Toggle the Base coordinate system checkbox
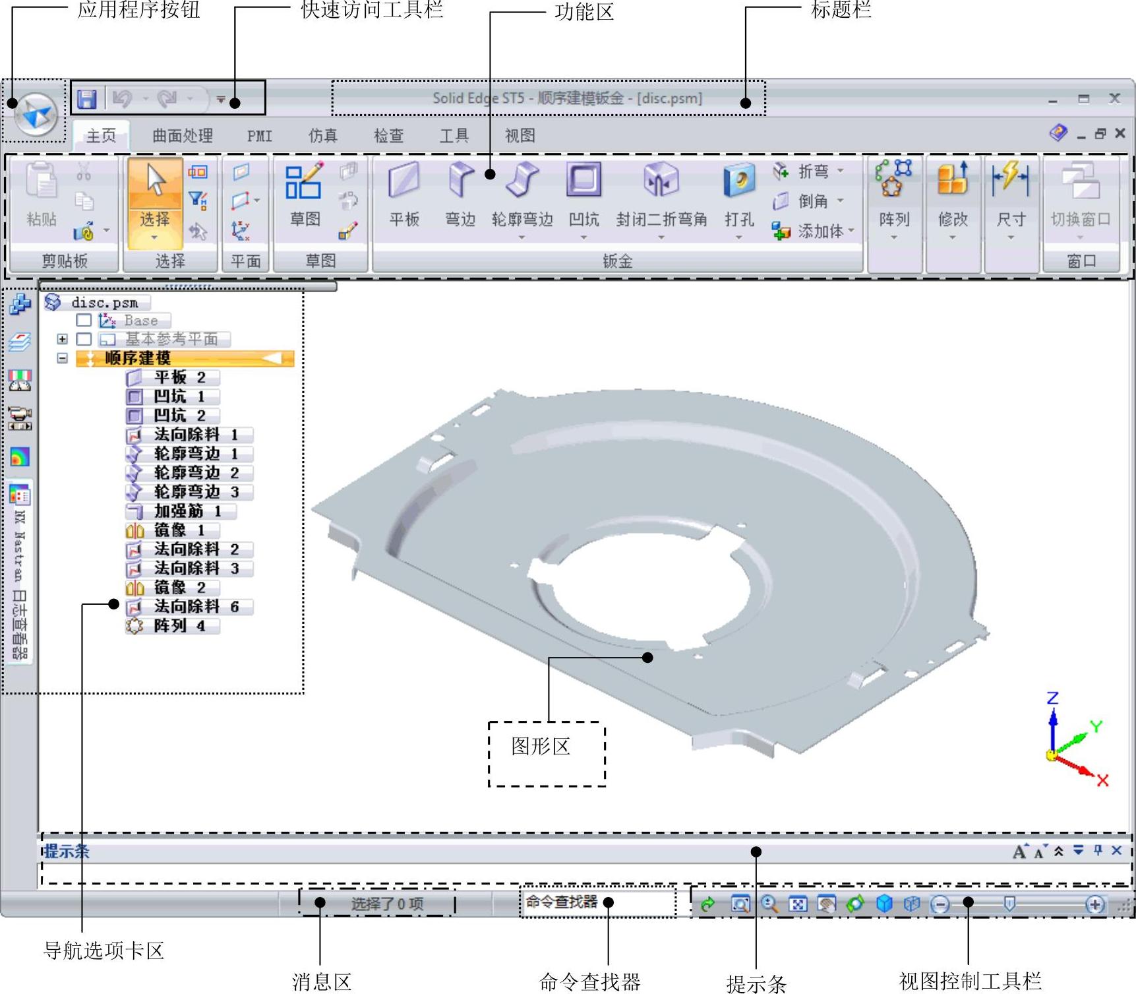Image resolution: width=1136 pixels, height=994 pixels. 84,321
